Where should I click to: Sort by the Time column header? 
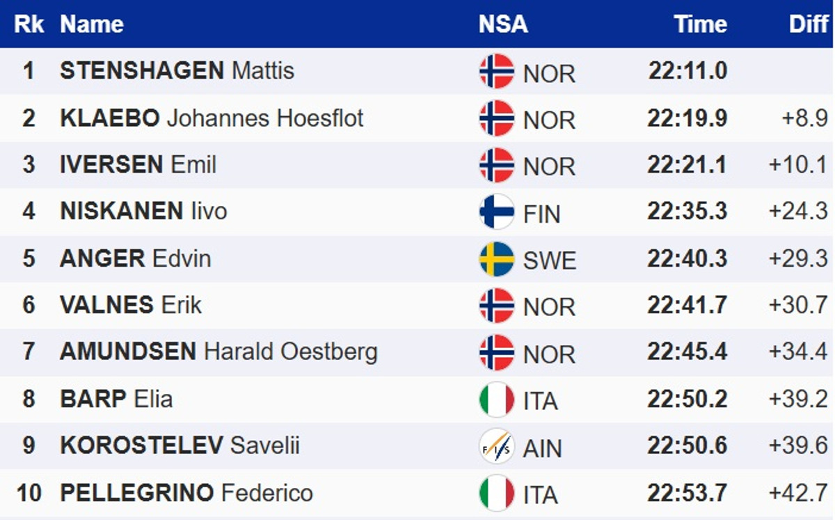(x=700, y=24)
